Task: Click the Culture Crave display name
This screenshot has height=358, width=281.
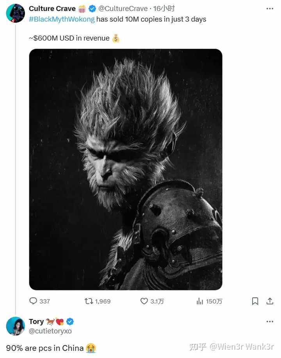Action: point(52,9)
